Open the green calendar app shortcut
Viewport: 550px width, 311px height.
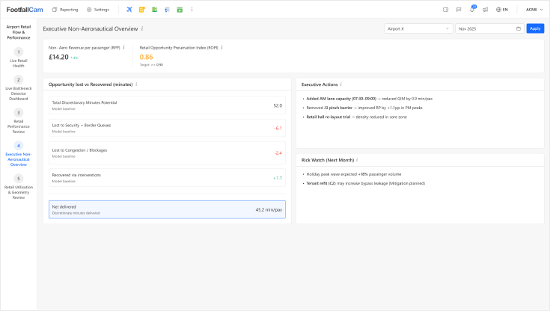[180, 10]
